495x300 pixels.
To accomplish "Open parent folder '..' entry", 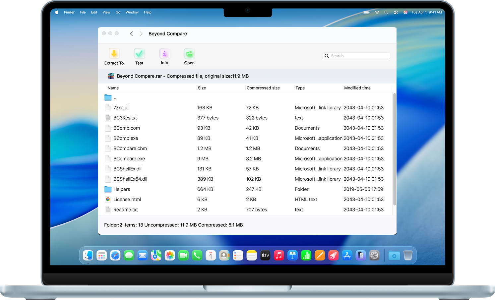I will pyautogui.click(x=115, y=98).
